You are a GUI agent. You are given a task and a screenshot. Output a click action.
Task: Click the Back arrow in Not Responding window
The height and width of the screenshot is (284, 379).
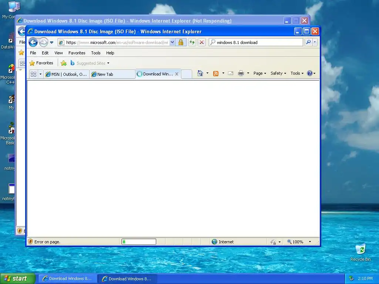tap(22, 31)
